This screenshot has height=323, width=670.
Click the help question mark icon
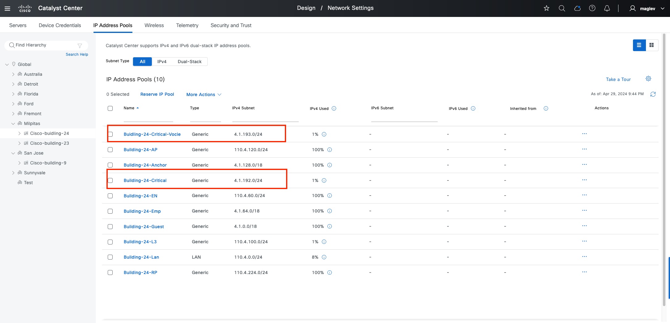(592, 8)
